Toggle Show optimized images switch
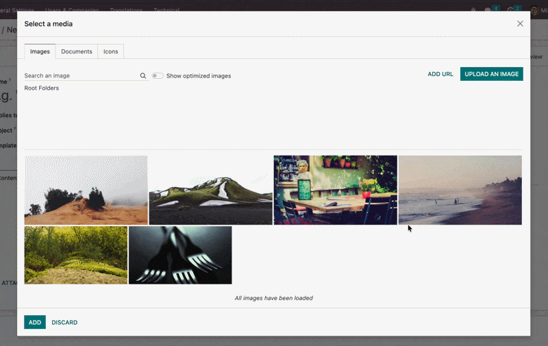Viewport: 548px width, 346px height. click(158, 76)
